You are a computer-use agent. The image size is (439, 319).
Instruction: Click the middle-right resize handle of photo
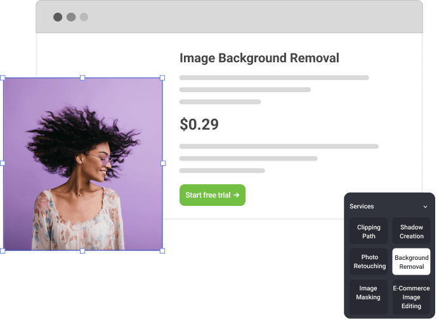(x=162, y=163)
